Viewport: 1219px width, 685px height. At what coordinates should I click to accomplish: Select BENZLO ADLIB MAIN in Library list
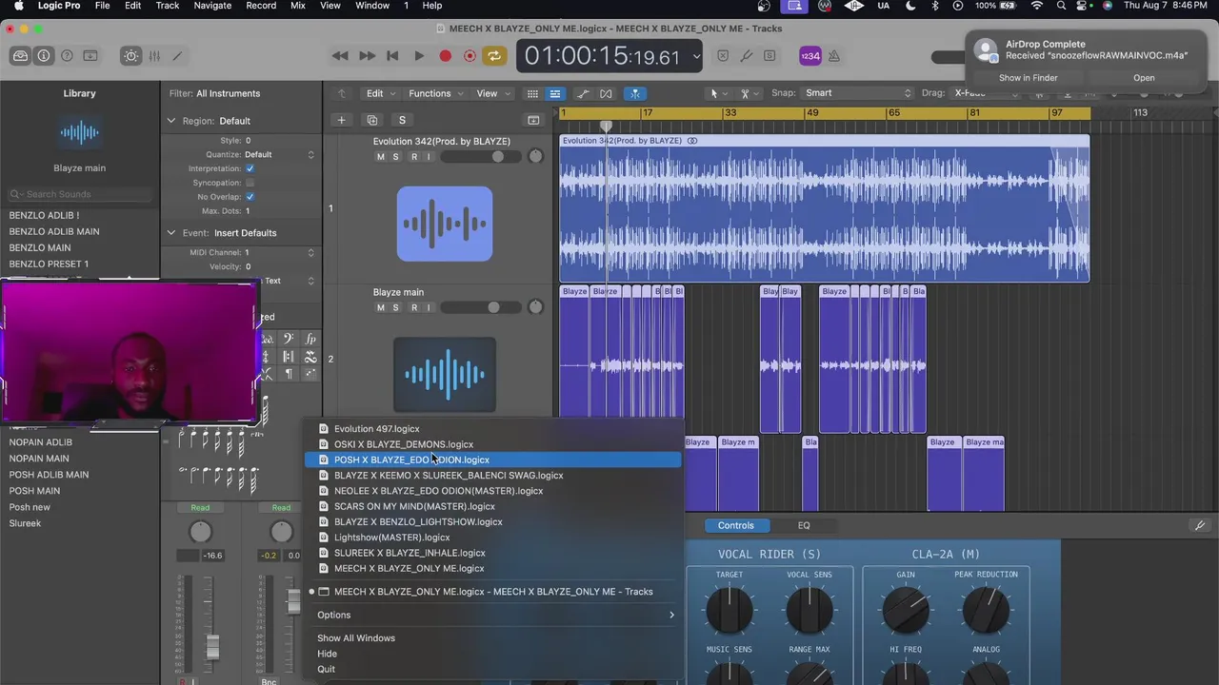click(54, 231)
